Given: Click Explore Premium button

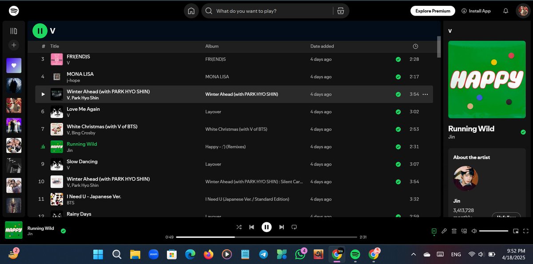Looking at the screenshot, I should [x=433, y=11].
